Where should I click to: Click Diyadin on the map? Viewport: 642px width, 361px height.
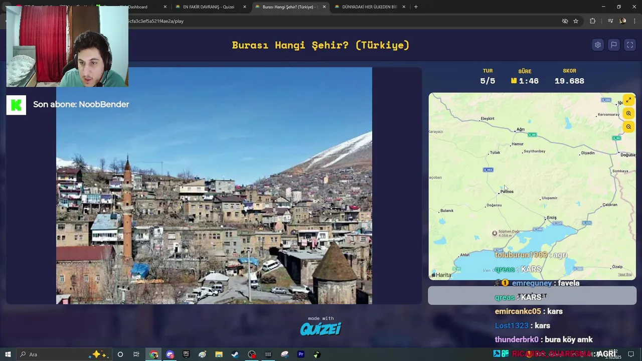(587, 153)
